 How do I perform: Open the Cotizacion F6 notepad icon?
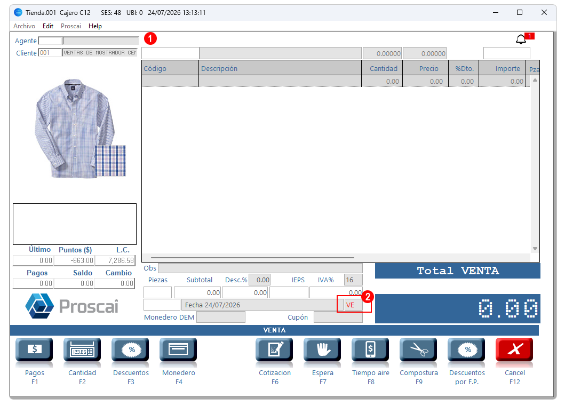pos(275,349)
